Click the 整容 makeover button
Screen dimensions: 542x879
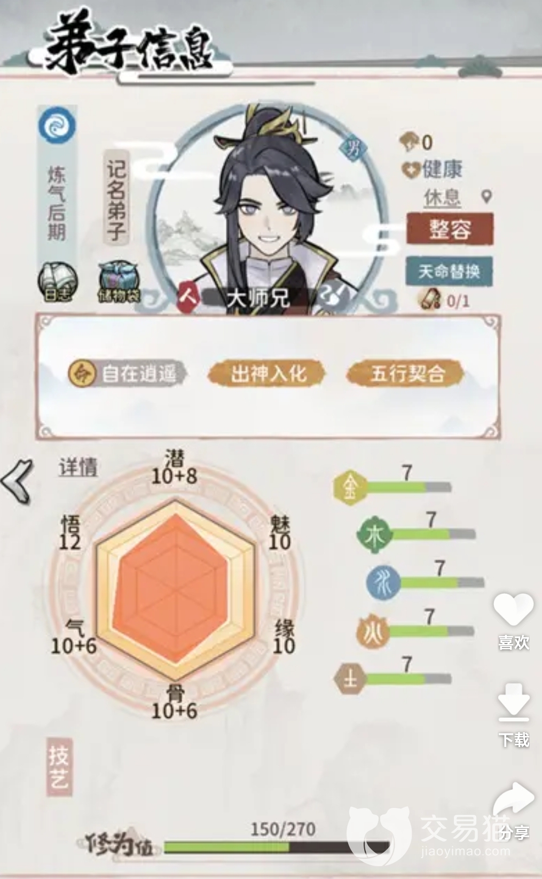click(x=450, y=229)
